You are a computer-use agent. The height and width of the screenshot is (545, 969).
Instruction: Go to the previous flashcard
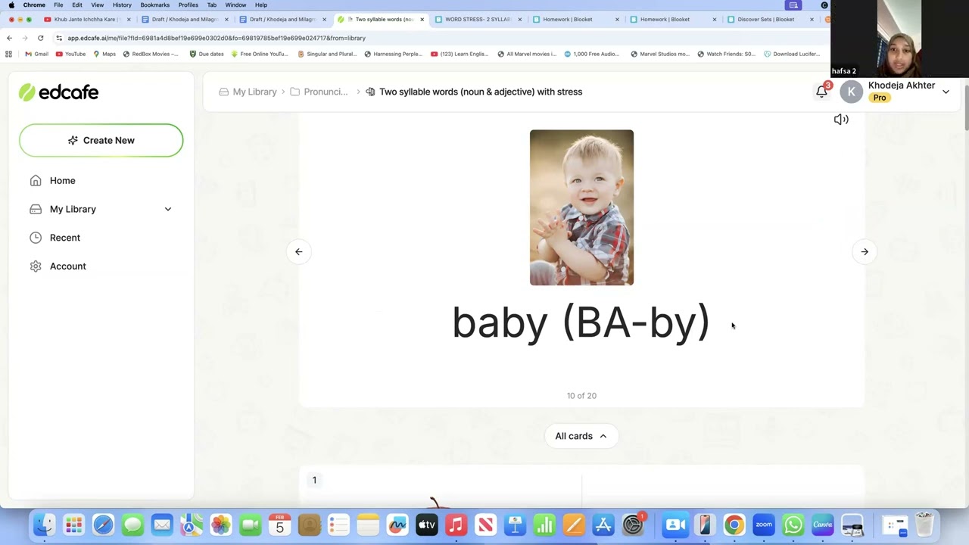coord(298,252)
